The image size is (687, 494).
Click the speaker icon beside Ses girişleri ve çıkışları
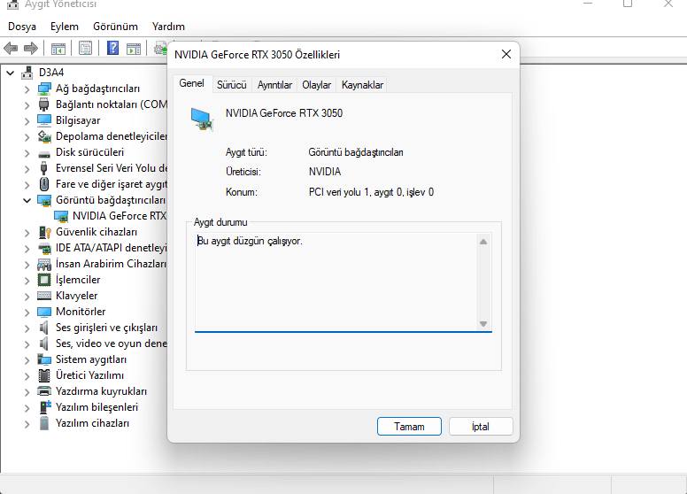coord(43,328)
